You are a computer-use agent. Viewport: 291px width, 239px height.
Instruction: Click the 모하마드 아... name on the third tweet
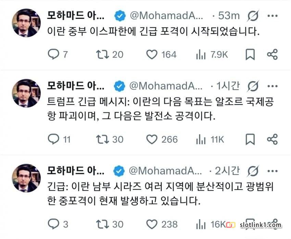(76, 170)
